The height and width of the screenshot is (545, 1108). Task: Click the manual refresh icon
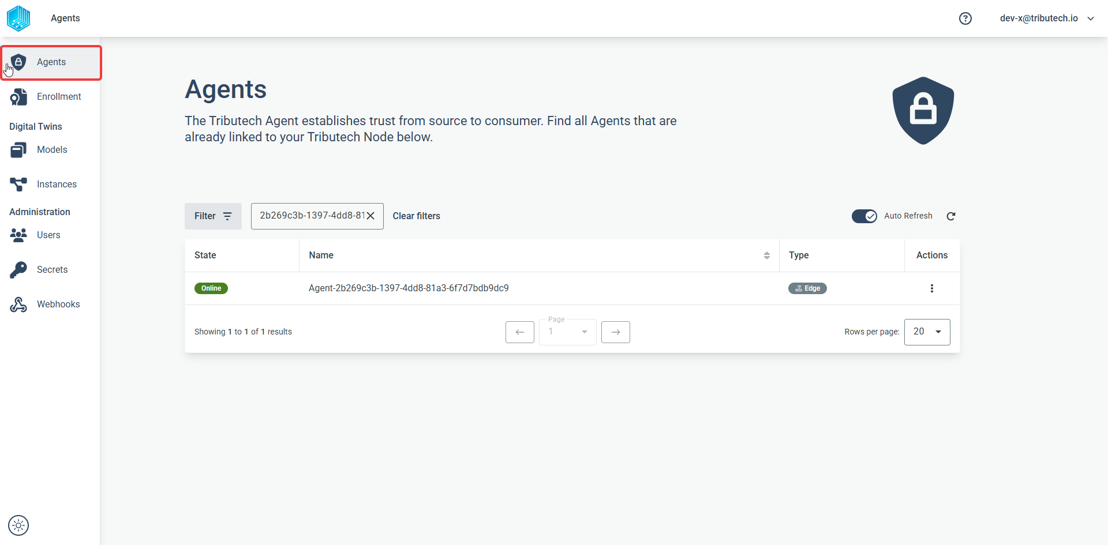coord(951,216)
